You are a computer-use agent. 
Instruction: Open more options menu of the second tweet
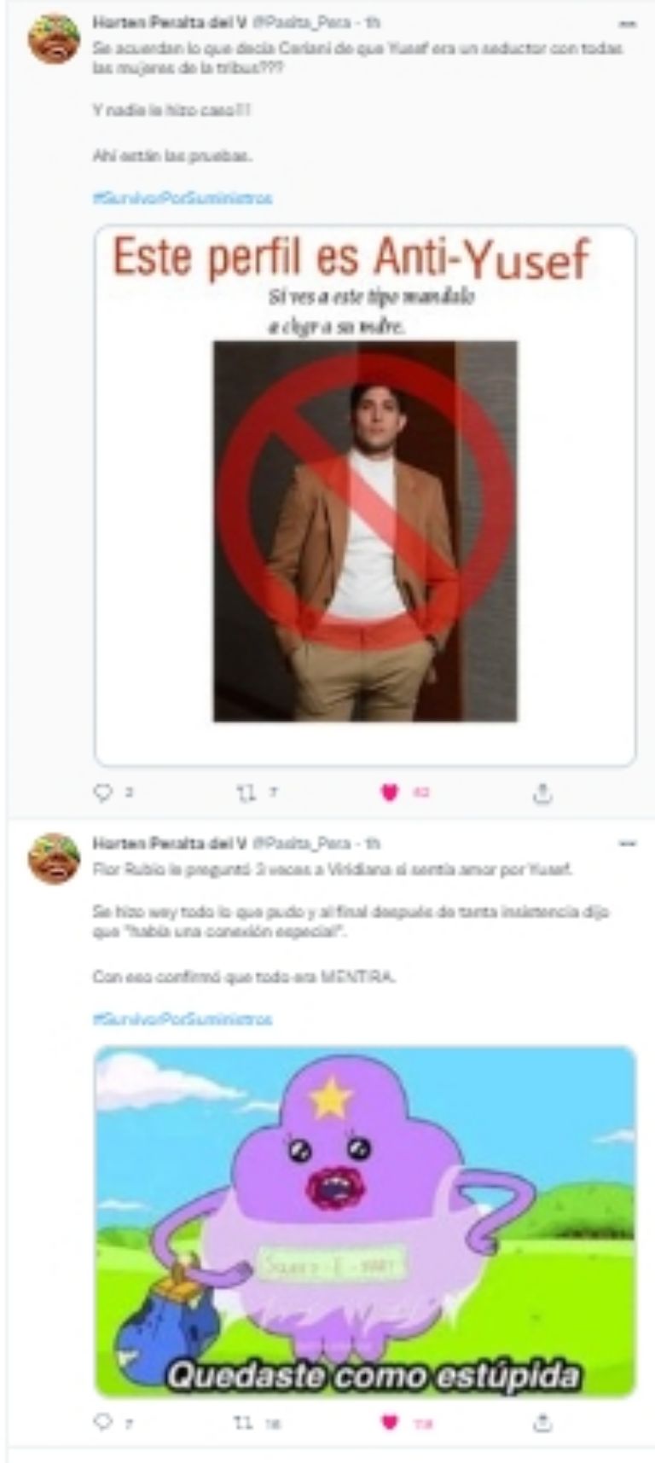[628, 844]
